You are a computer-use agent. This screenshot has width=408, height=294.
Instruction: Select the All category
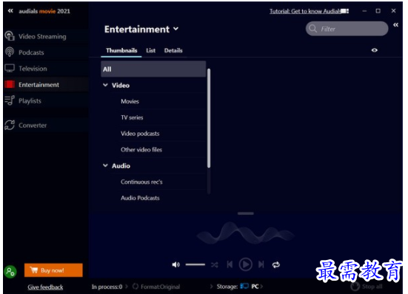coord(153,69)
